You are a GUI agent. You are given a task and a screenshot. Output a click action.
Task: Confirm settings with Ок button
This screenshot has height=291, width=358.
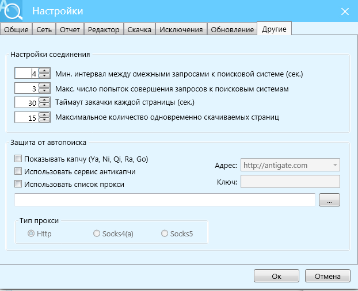point(276,276)
